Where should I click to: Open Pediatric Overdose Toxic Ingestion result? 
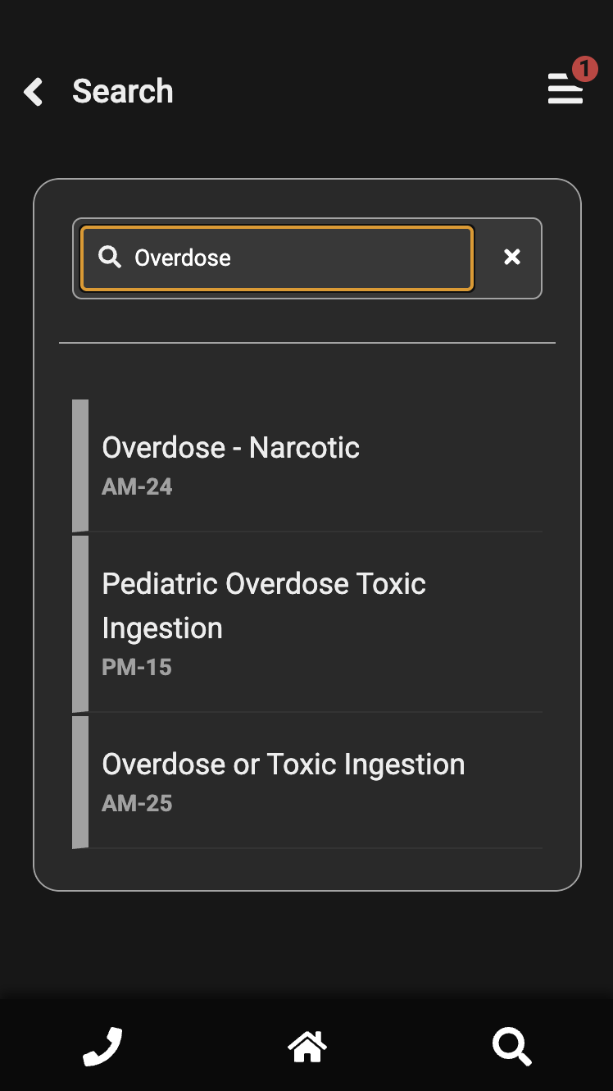pos(264,584)
